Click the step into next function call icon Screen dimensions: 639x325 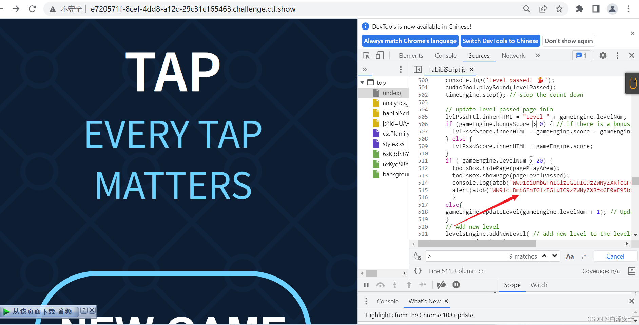394,285
